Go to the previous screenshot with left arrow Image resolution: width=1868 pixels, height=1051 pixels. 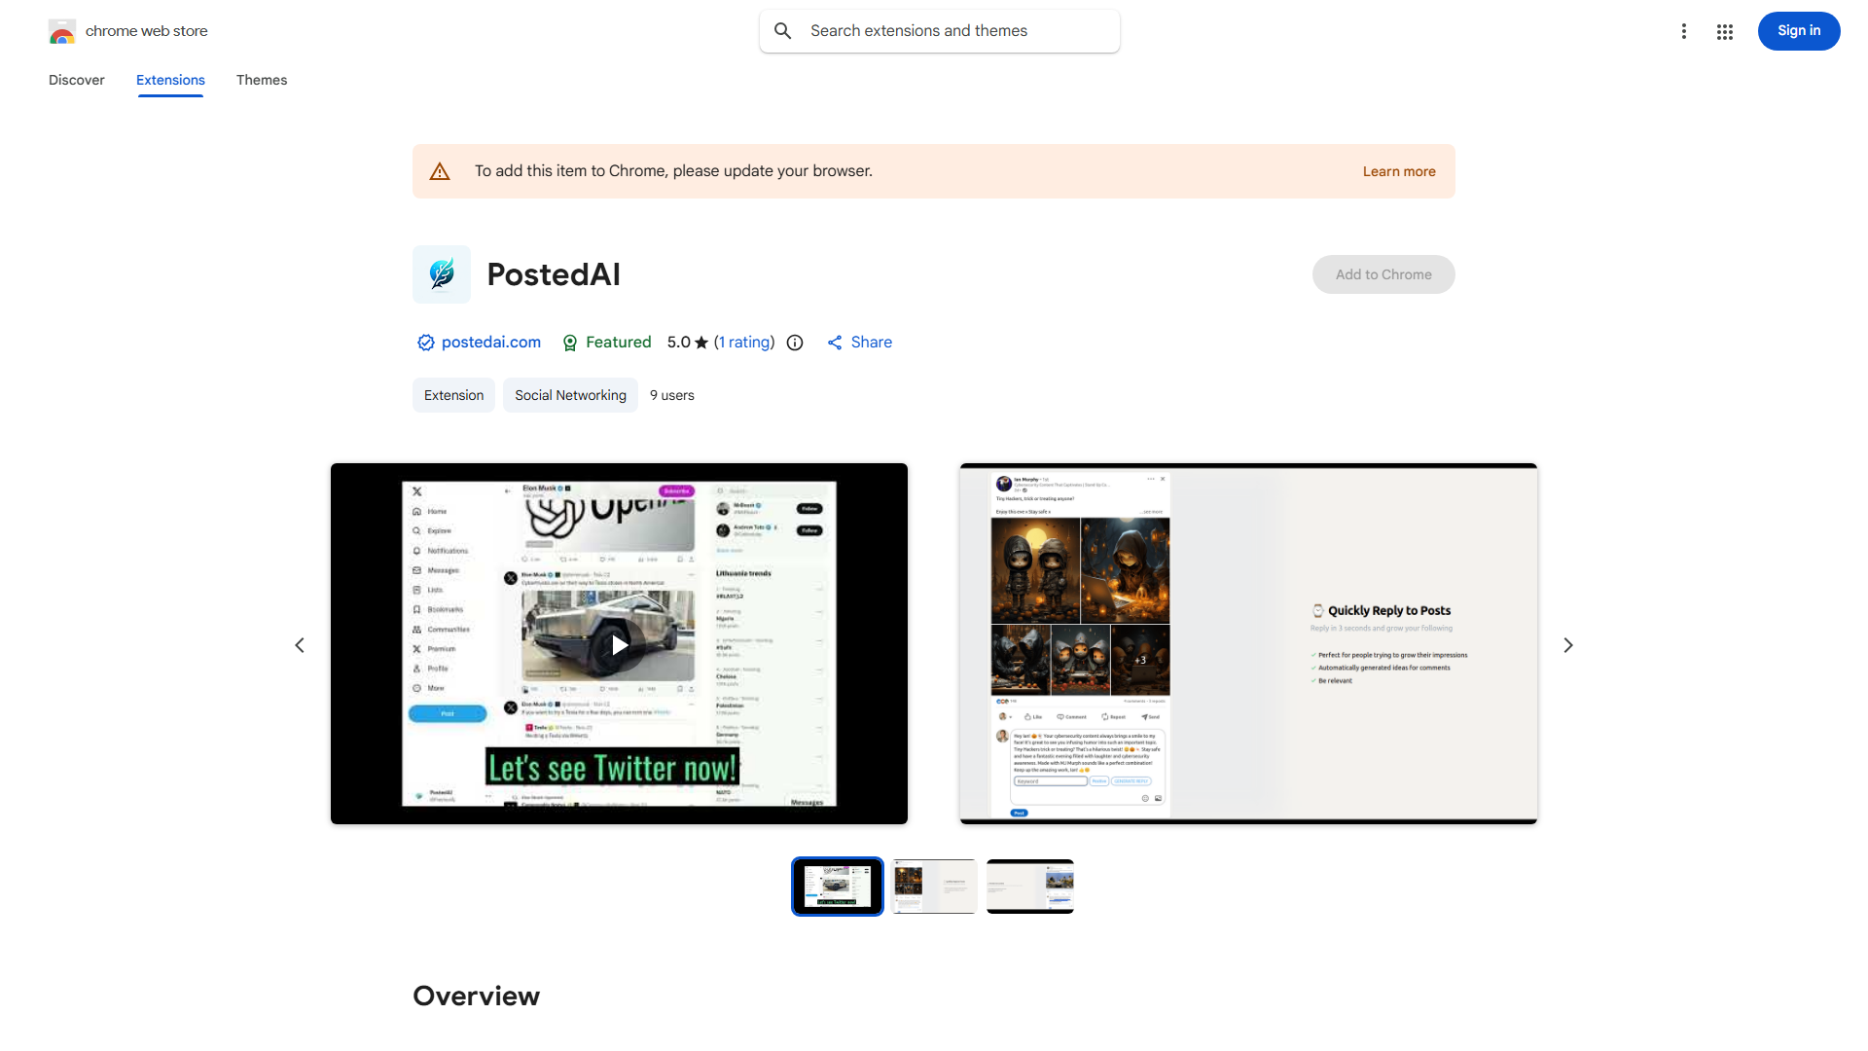(300, 645)
